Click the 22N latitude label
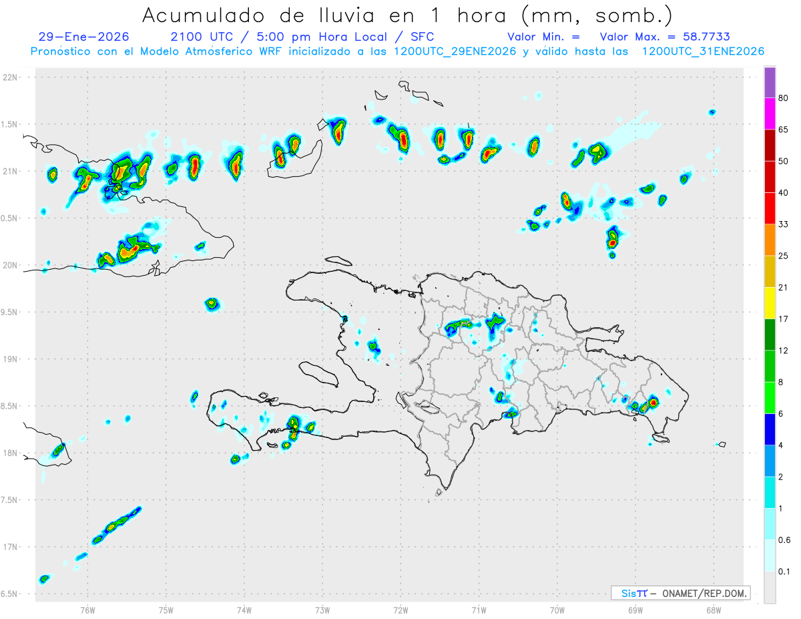This screenshot has width=801, height=619. [10, 77]
